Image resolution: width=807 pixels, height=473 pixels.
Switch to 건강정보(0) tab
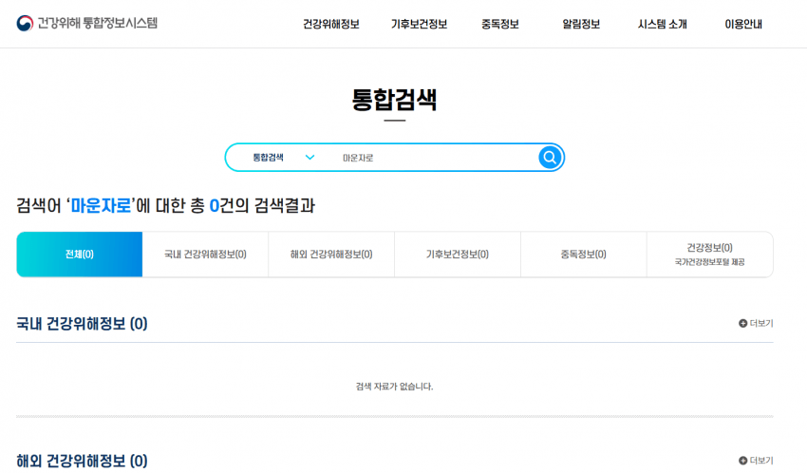[x=710, y=255]
